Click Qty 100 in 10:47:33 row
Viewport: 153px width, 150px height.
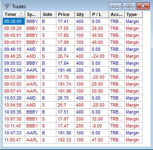click(83, 133)
